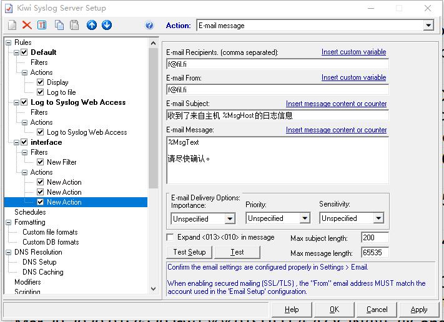Enable Expand <013><010> in message
444x322 pixels.
(170, 237)
